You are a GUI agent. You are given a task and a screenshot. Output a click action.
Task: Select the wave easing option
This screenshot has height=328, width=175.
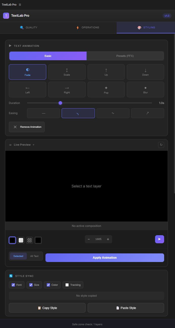tap(113, 113)
